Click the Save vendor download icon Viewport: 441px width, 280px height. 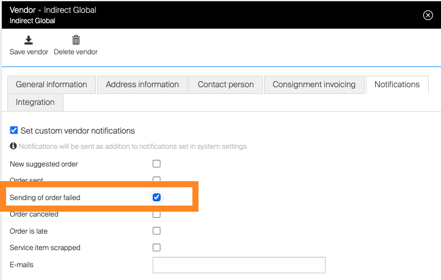pos(28,41)
